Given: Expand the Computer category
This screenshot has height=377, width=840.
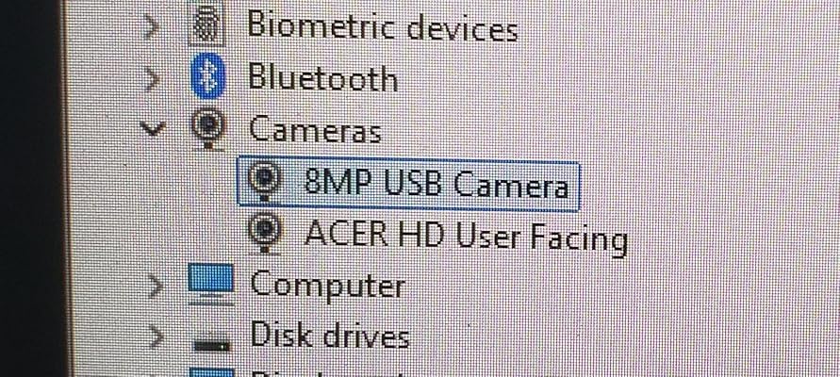Looking at the screenshot, I should point(156,287).
